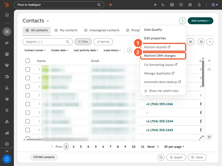Open the Commerce wallet sidebar icon
Image resolution: width=222 pixels, height=166 pixels.
[7, 77]
